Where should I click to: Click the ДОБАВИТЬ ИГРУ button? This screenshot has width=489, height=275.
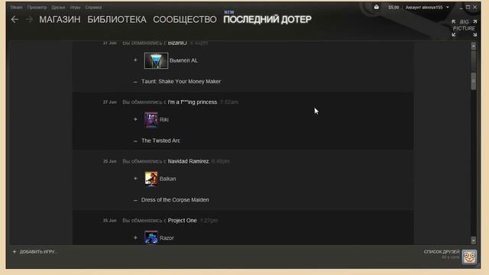35,251
